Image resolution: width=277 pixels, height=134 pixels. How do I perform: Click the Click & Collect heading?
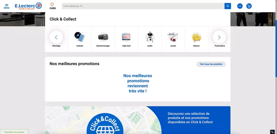[x=63, y=19]
